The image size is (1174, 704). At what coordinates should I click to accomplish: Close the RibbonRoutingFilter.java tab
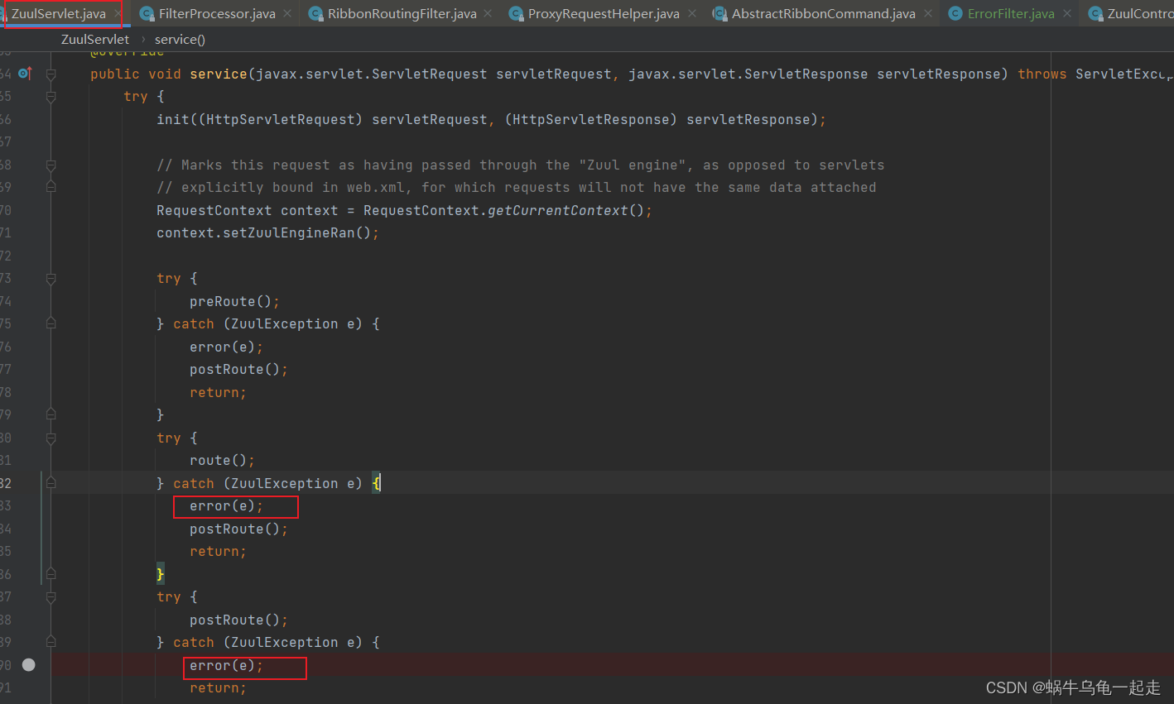coord(488,14)
